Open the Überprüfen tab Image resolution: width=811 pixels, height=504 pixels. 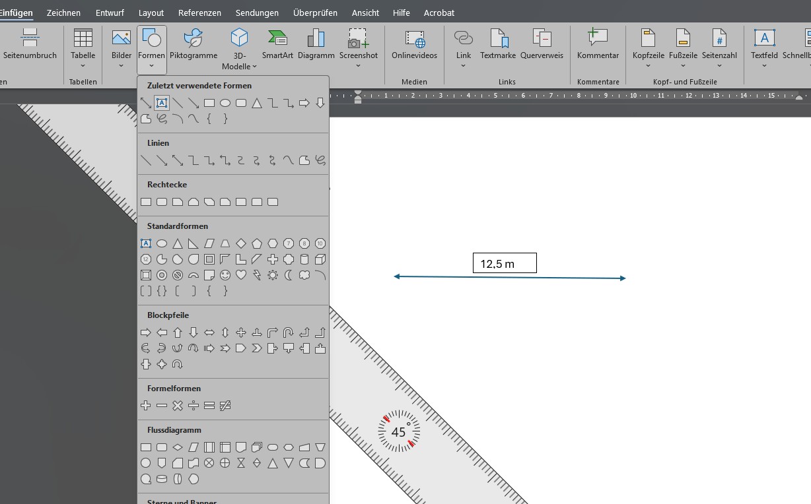click(315, 13)
